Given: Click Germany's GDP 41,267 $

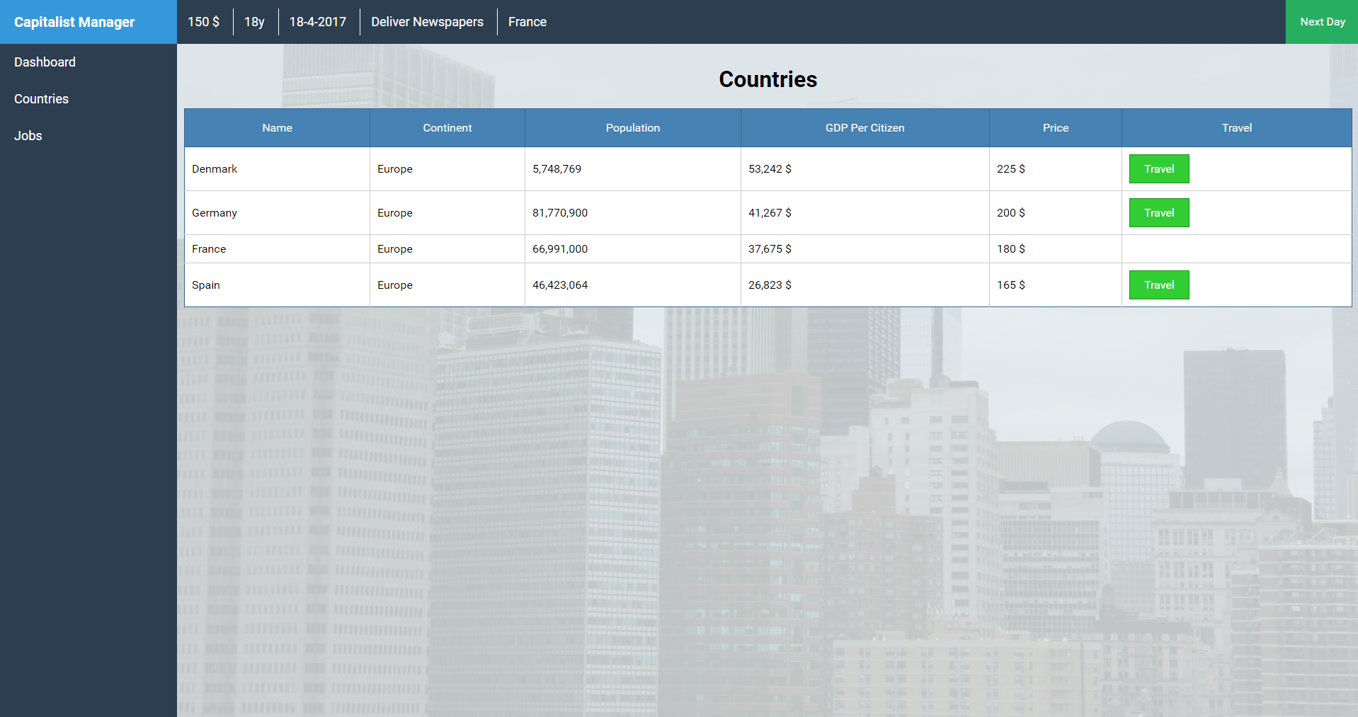Looking at the screenshot, I should [770, 213].
